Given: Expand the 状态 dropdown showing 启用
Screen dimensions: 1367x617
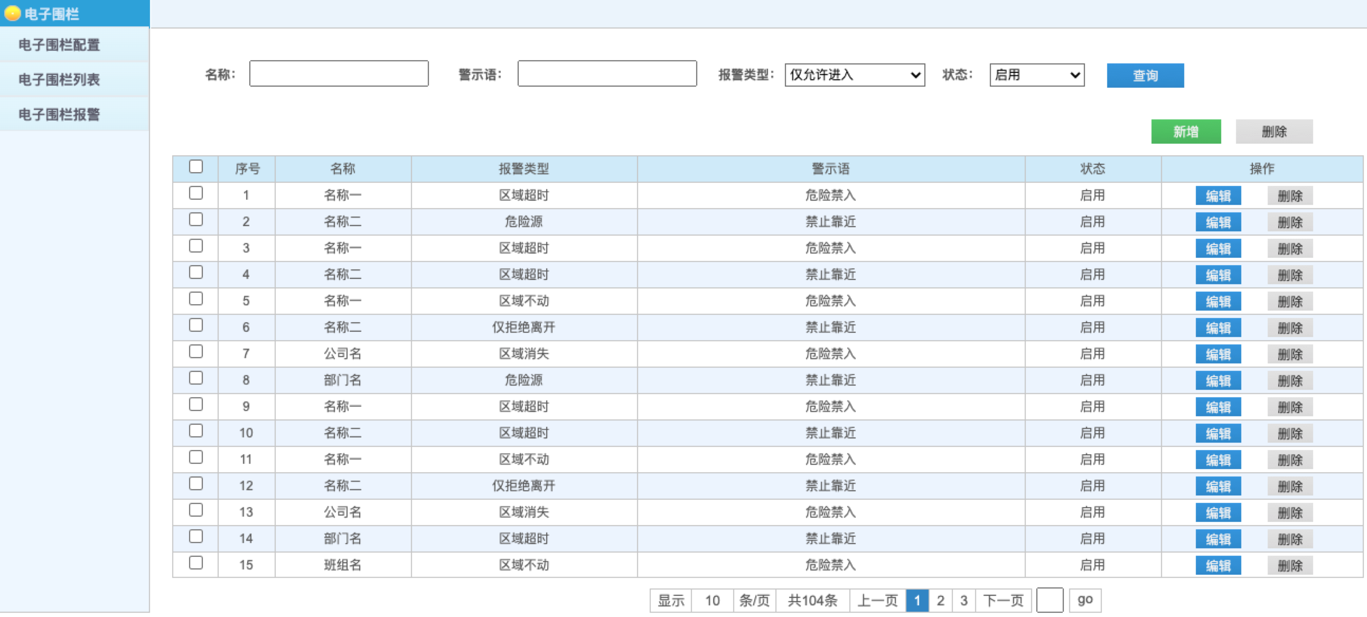Looking at the screenshot, I should [x=1036, y=75].
